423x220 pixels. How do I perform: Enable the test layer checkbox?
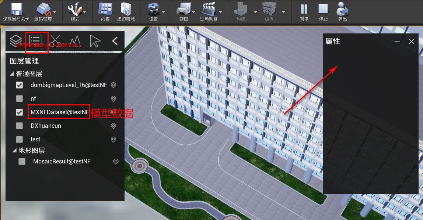(20, 139)
